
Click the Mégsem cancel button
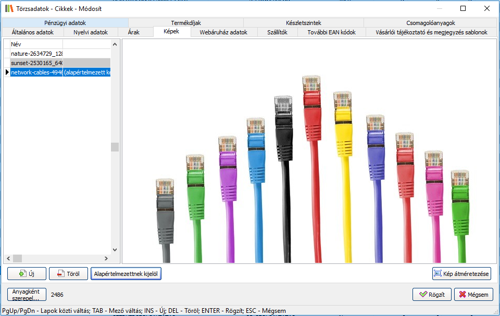pyautogui.click(x=473, y=294)
